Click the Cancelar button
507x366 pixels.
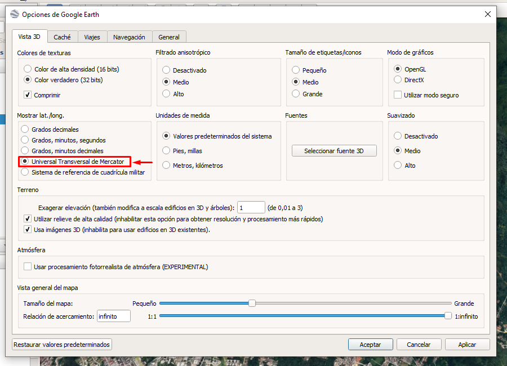click(419, 345)
